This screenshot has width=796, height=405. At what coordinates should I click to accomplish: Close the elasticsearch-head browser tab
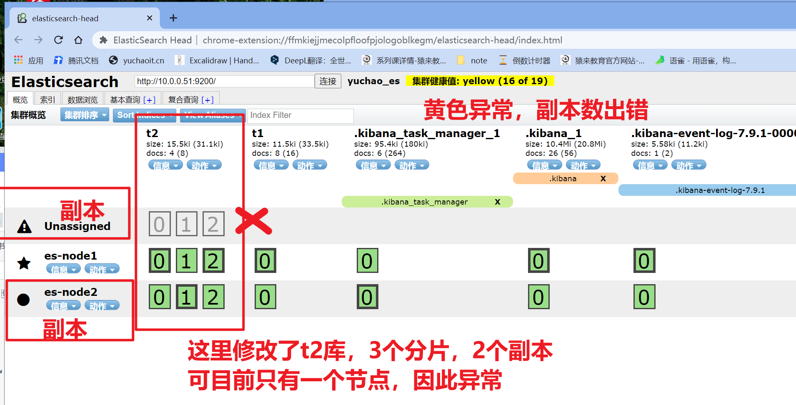150,18
